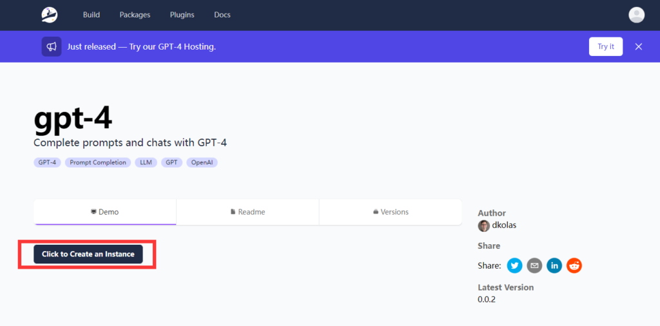The image size is (660, 326).
Task: Open the user profile avatar
Action: coord(636,15)
